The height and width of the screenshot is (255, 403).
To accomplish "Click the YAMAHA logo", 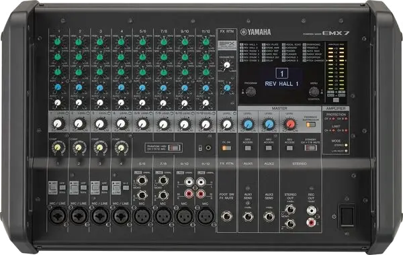I will tap(256, 32).
